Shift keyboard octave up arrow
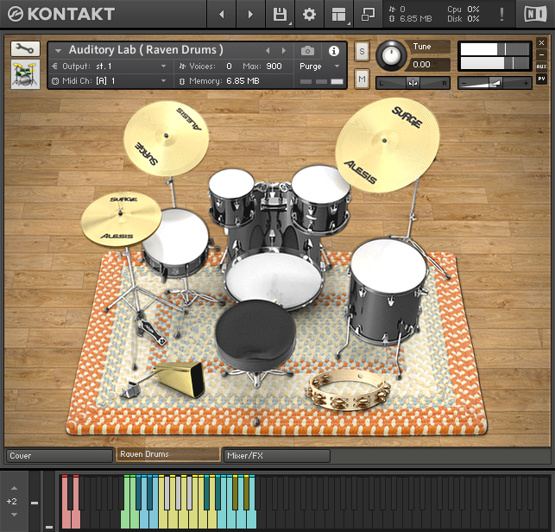Viewport: 555px width, 532px height. click(14, 488)
